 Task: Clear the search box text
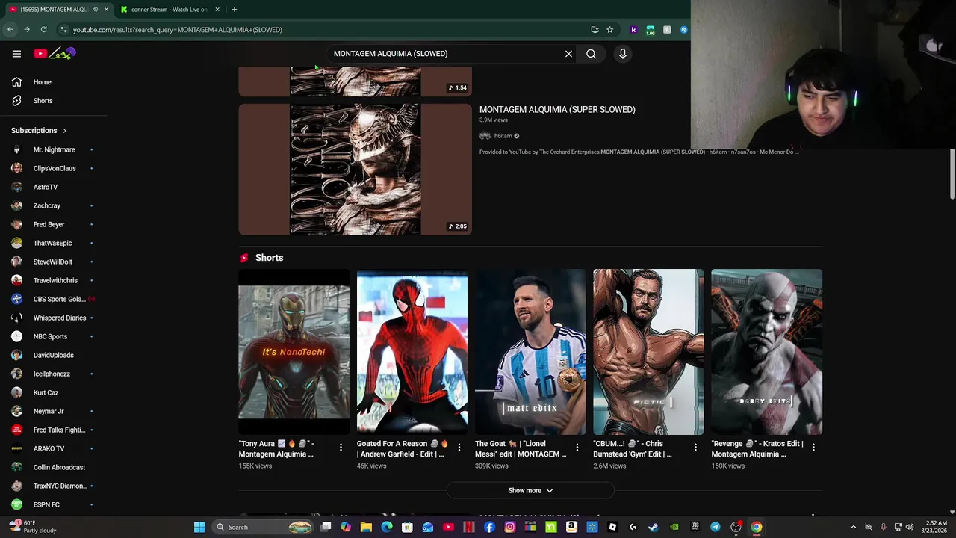tap(568, 54)
